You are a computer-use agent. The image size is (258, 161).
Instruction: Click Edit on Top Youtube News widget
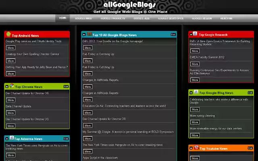[250, 148]
